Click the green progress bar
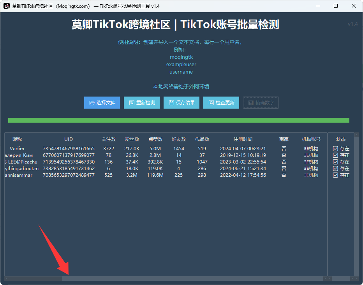The height and width of the screenshot is (285, 363). coord(181,118)
